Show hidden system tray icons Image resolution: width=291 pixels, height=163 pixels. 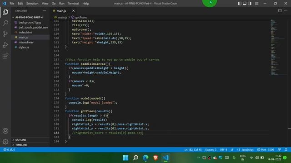pos(198,158)
